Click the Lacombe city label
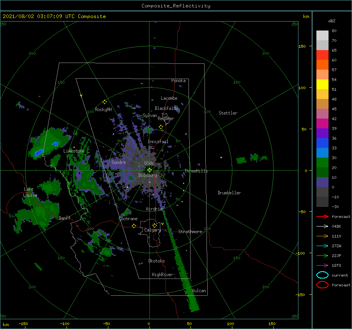352x329 pixels. coord(169,98)
